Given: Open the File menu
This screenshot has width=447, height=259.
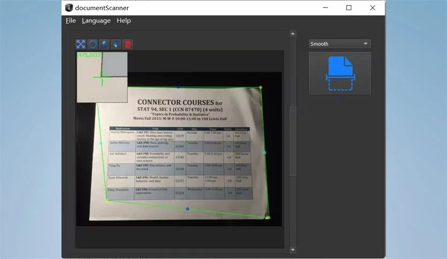Looking at the screenshot, I should (x=71, y=20).
